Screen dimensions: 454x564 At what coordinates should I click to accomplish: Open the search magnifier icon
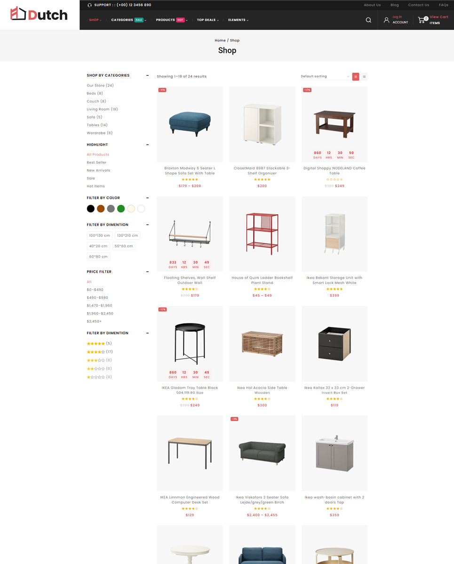pos(368,20)
